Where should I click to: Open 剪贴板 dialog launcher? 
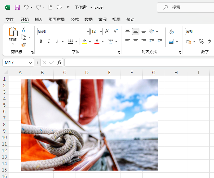[x=32, y=53]
